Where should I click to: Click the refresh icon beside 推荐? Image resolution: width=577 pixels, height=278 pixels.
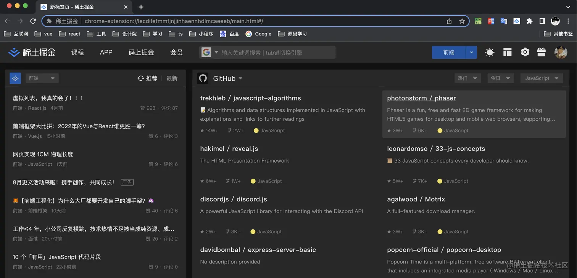141,78
